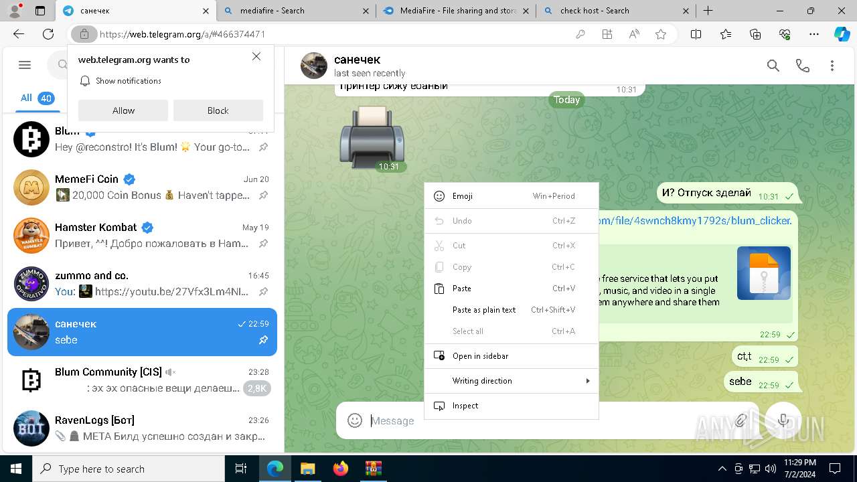Screen dimensions: 857x482
Task: Refresh the Telegram web page
Action: click(48, 34)
